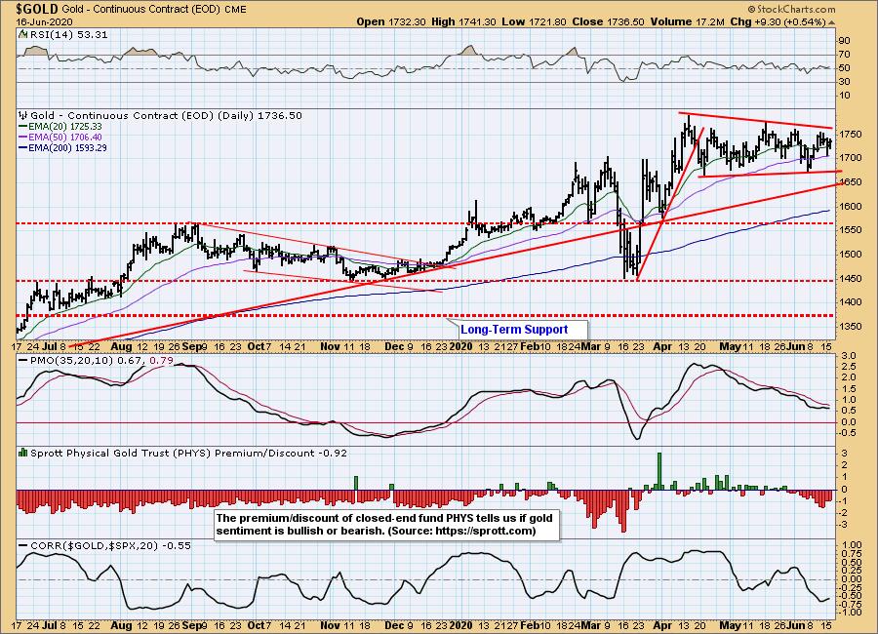The width and height of the screenshot is (878, 634).
Task: Click the EMA(50) purple legend marker
Action: pyautogui.click(x=23, y=138)
